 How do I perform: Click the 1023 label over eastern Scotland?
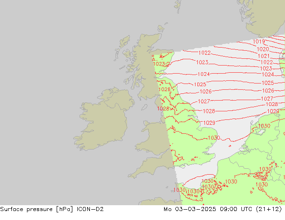click(159, 64)
